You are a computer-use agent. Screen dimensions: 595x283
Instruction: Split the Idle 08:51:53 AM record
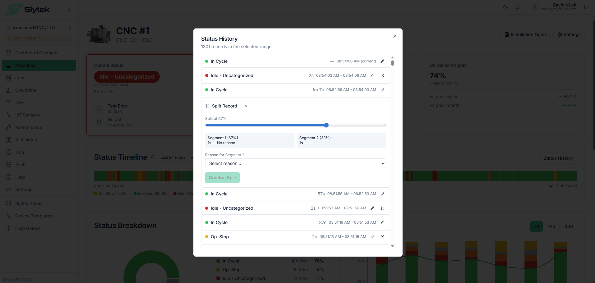click(382, 208)
